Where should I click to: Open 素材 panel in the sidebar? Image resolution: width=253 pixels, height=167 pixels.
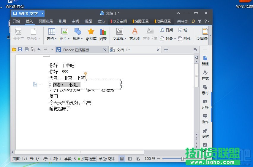point(205,90)
